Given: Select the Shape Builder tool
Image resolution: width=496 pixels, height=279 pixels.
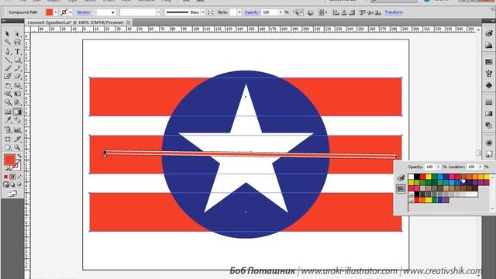Looking at the screenshot, I should click(8, 102).
